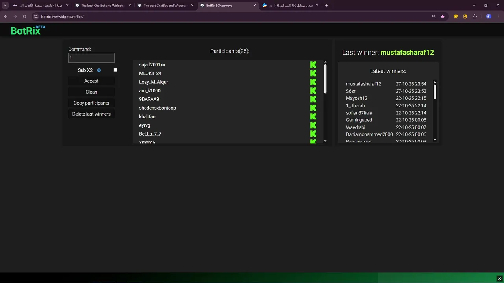504x283 pixels.
Task: Click the Kick icon beside eyrvg
Action: pos(313,125)
